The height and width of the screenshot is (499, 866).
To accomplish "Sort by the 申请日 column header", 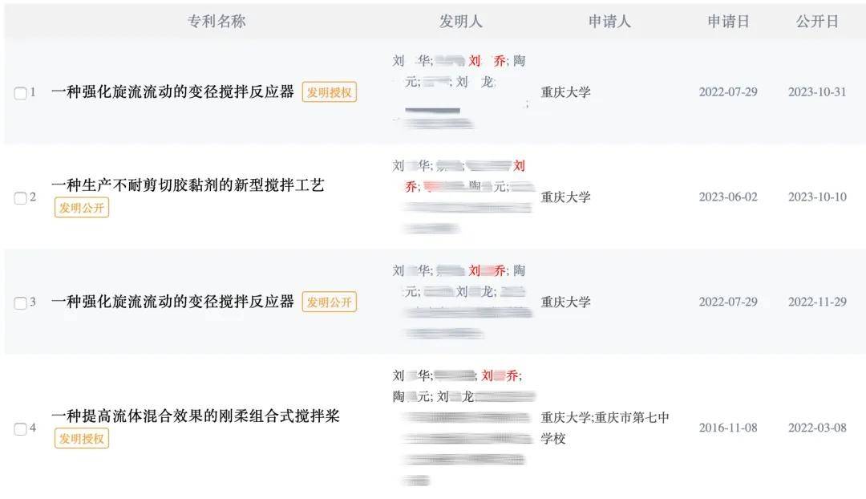I will pyautogui.click(x=728, y=22).
